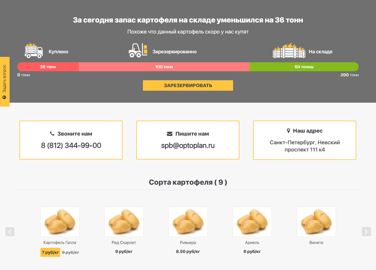This screenshot has height=270, width=376.
Task: Click the 6 руб/кг price of Ариель
Action: pos(252,251)
